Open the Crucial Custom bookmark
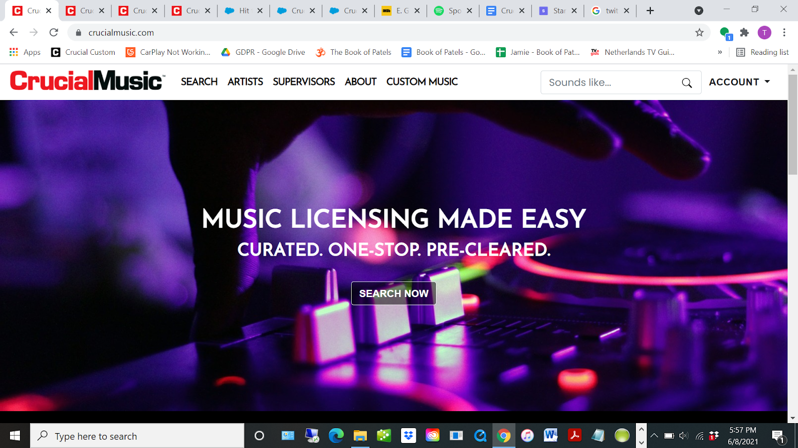The width and height of the screenshot is (798, 448). pos(83,52)
